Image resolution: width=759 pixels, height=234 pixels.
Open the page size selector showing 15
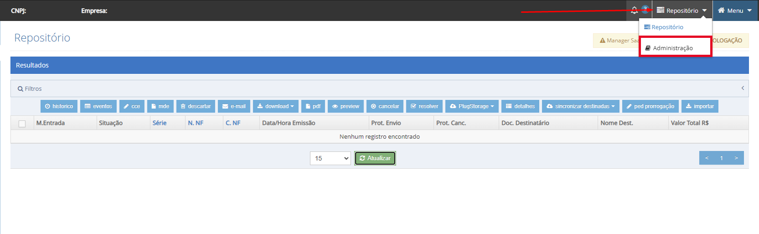point(330,158)
